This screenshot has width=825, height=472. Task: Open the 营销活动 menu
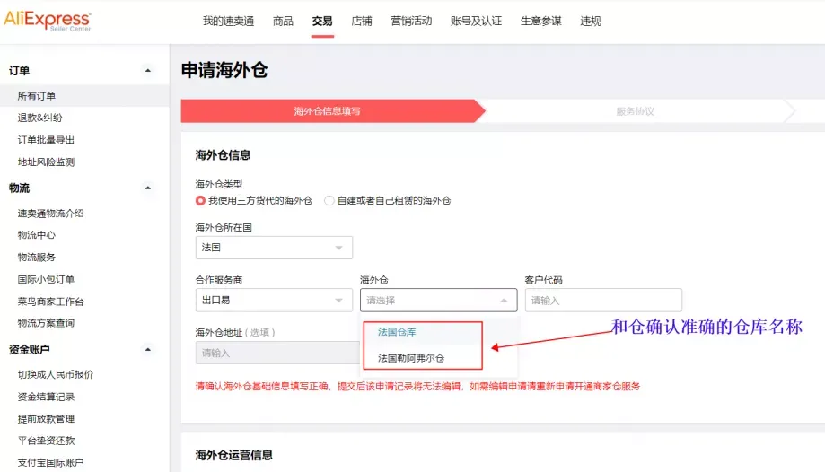[x=411, y=21]
